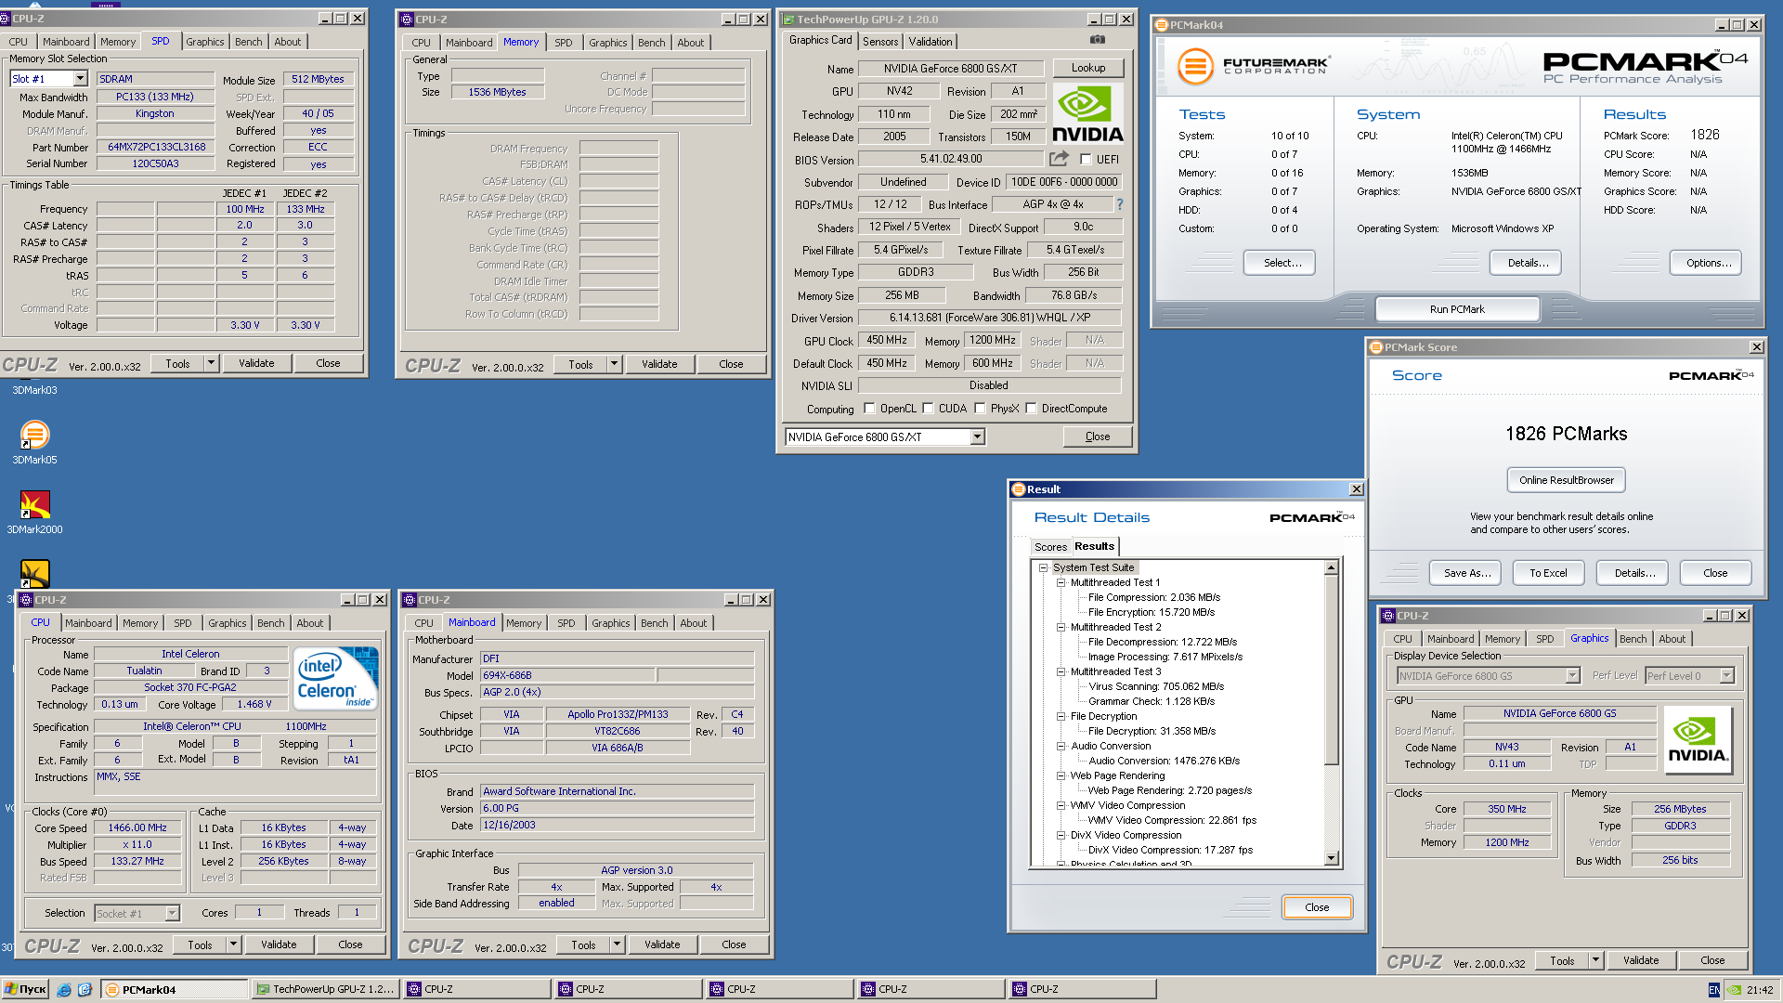Open Display Device Selection dropdown
The height and width of the screenshot is (1003, 1783).
tap(1572, 676)
